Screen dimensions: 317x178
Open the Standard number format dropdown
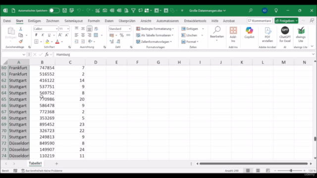coord(129,29)
